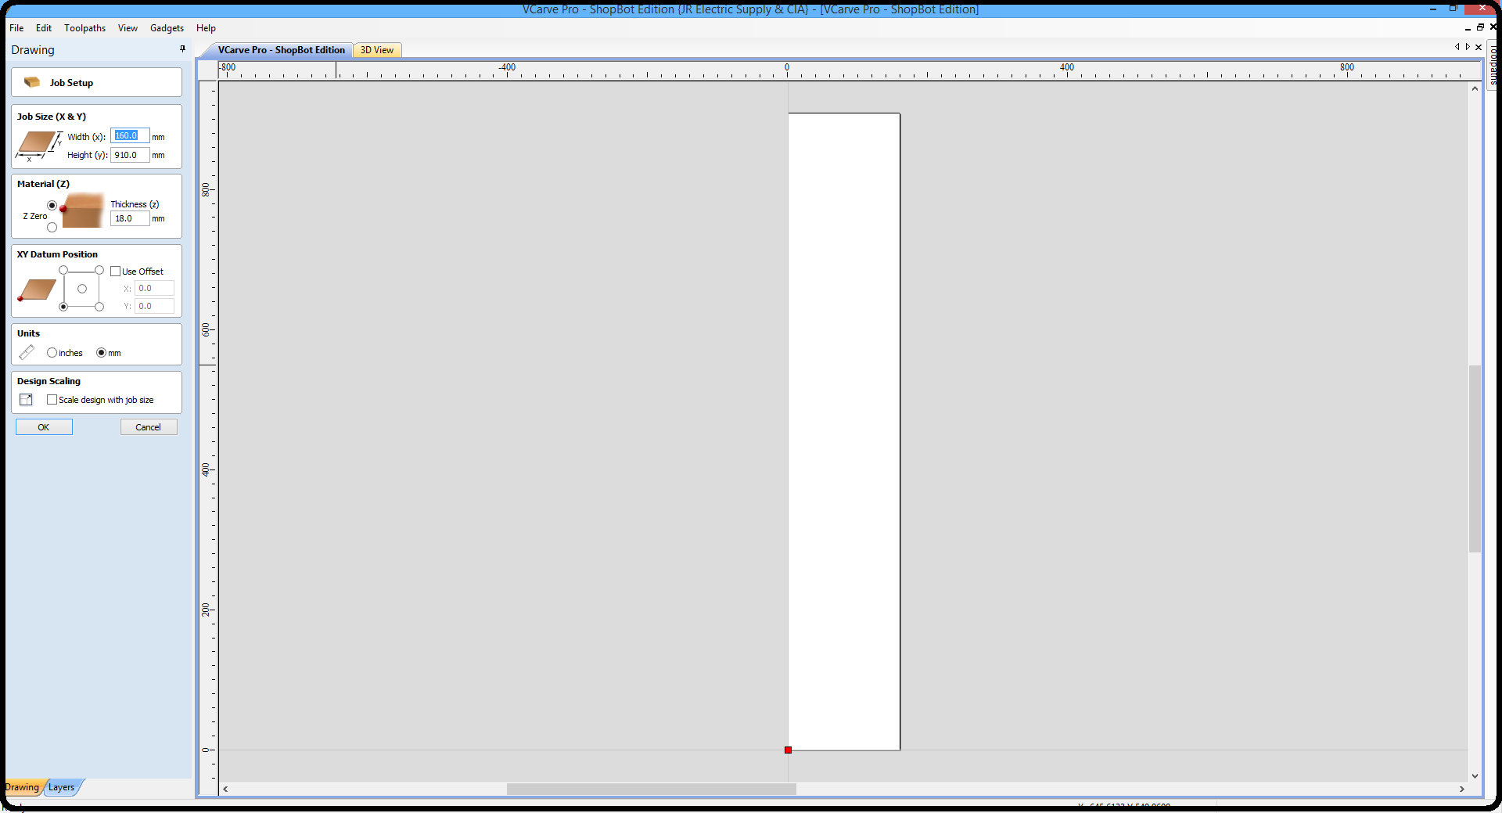Image resolution: width=1502 pixels, height=813 pixels.
Task: Click the Height (y) input field
Action: (130, 155)
